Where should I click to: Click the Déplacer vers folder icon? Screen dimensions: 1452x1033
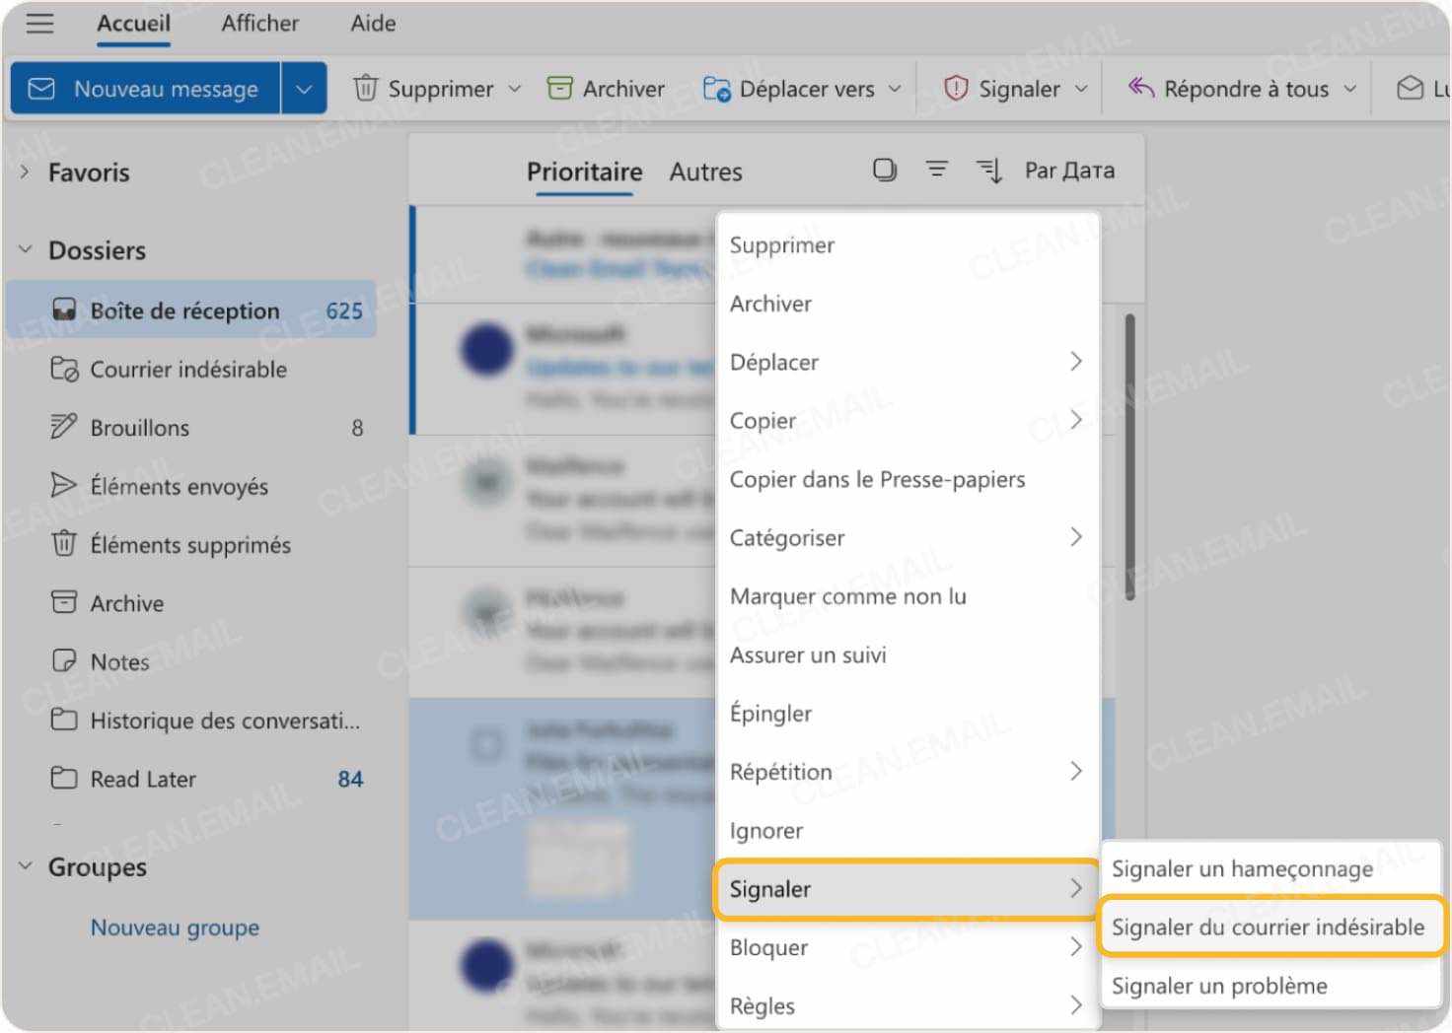click(716, 89)
